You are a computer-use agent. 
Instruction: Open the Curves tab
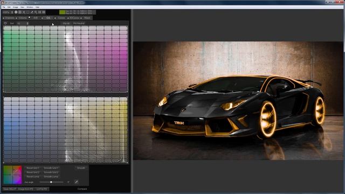(x=61, y=18)
